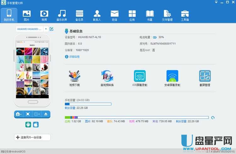Image resolution: width=236 pixels, height=154 pixels.
Task: Click 音乐: 74.43 MB label
Action: [x=116, y=121]
